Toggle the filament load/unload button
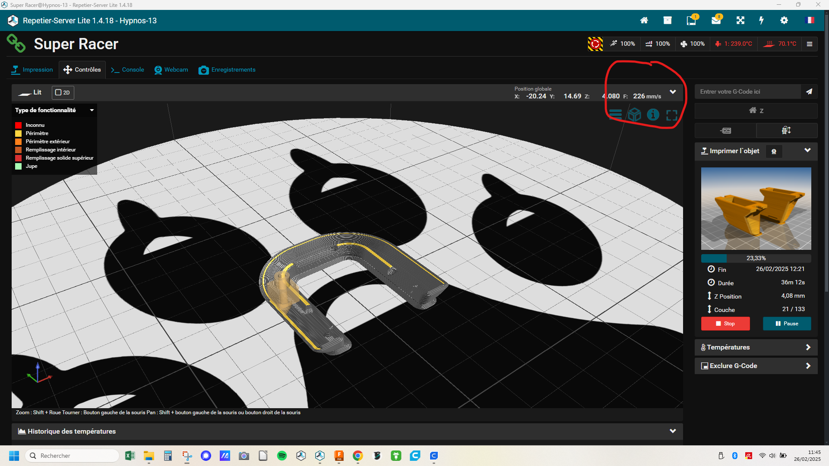Image resolution: width=829 pixels, height=466 pixels. click(x=786, y=130)
